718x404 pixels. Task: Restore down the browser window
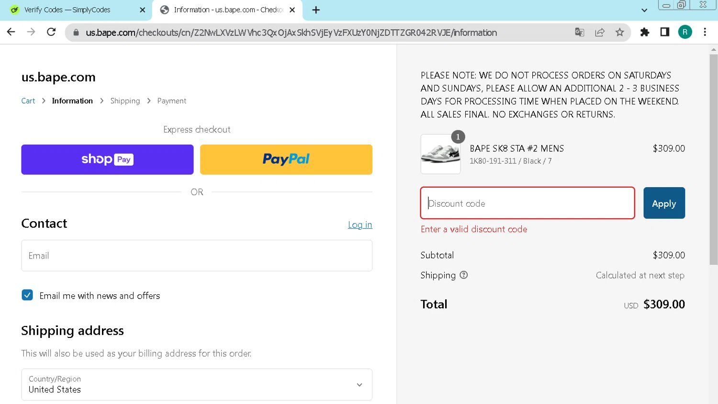tap(681, 5)
